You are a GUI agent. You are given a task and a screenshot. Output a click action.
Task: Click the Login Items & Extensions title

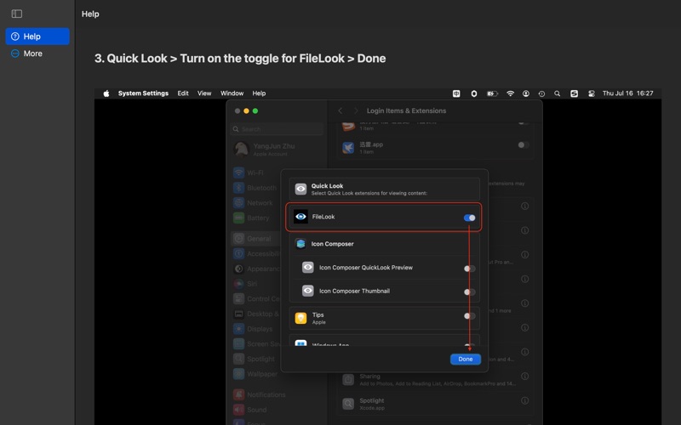(x=406, y=110)
